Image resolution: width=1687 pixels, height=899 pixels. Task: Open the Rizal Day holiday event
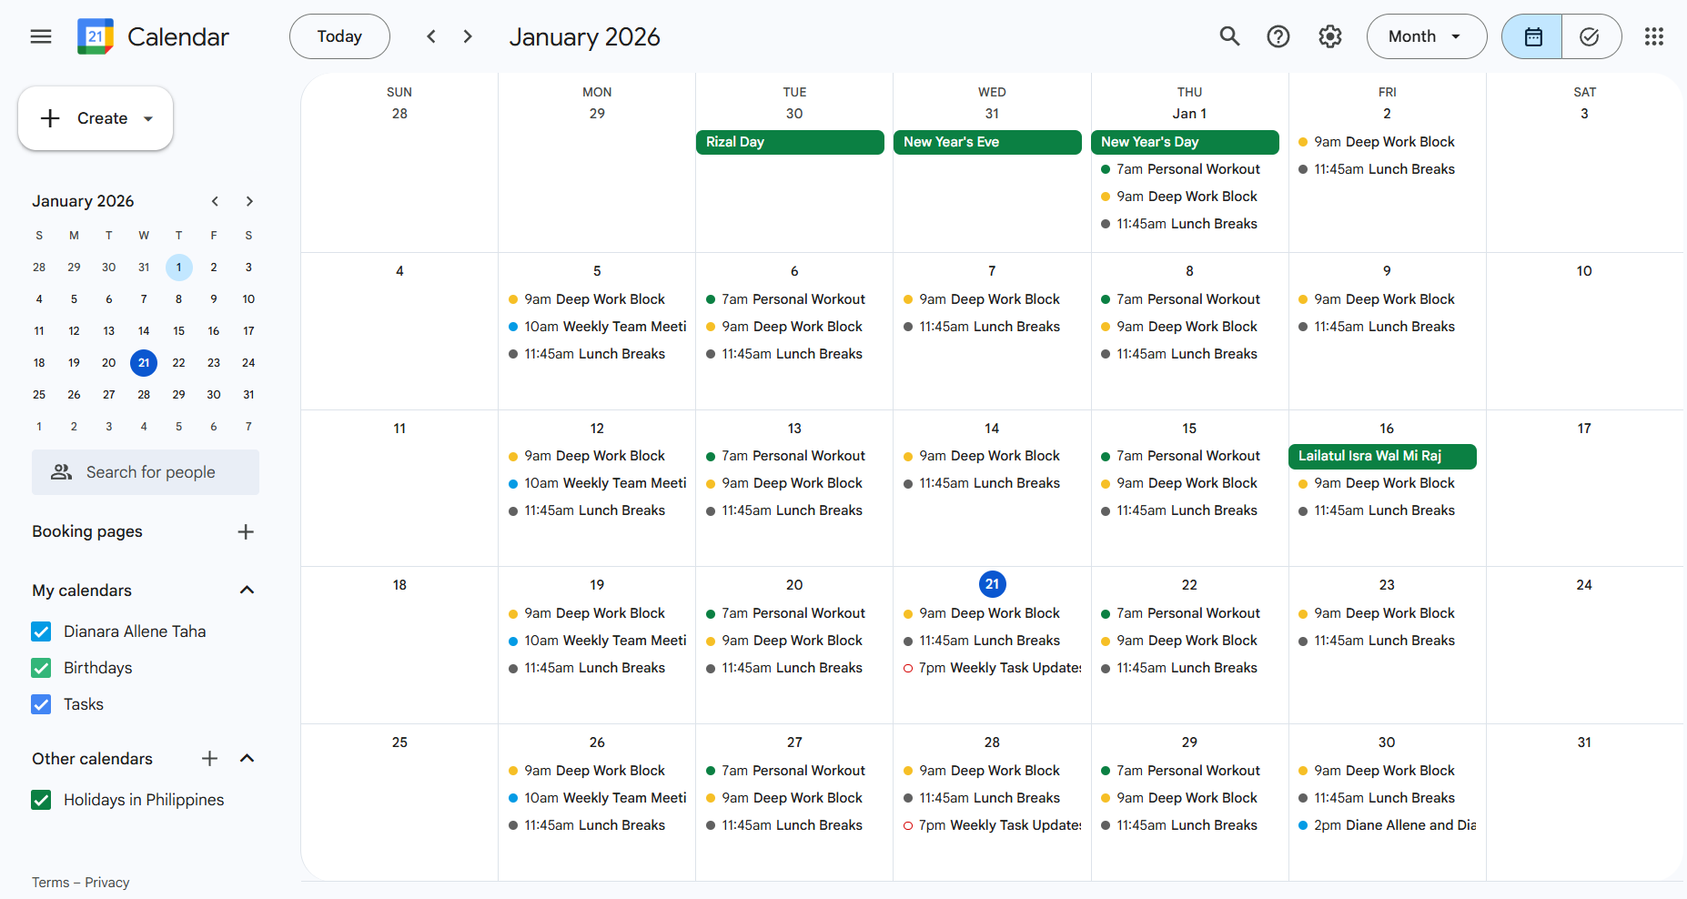pyautogui.click(x=789, y=142)
